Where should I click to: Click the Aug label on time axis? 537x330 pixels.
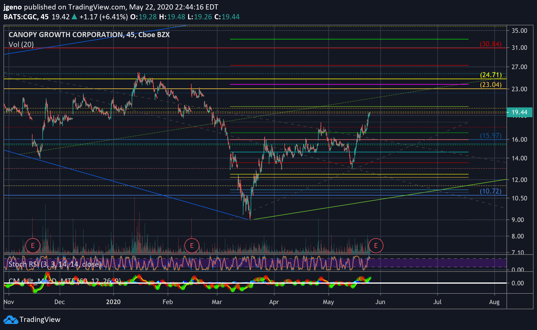(x=494, y=302)
